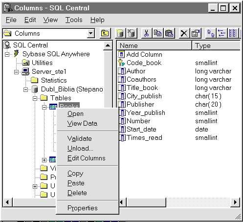Viewport: 243px width, 222px height.
Task: Collapse the Dubl_Biblia database node
Action: coord(25,89)
